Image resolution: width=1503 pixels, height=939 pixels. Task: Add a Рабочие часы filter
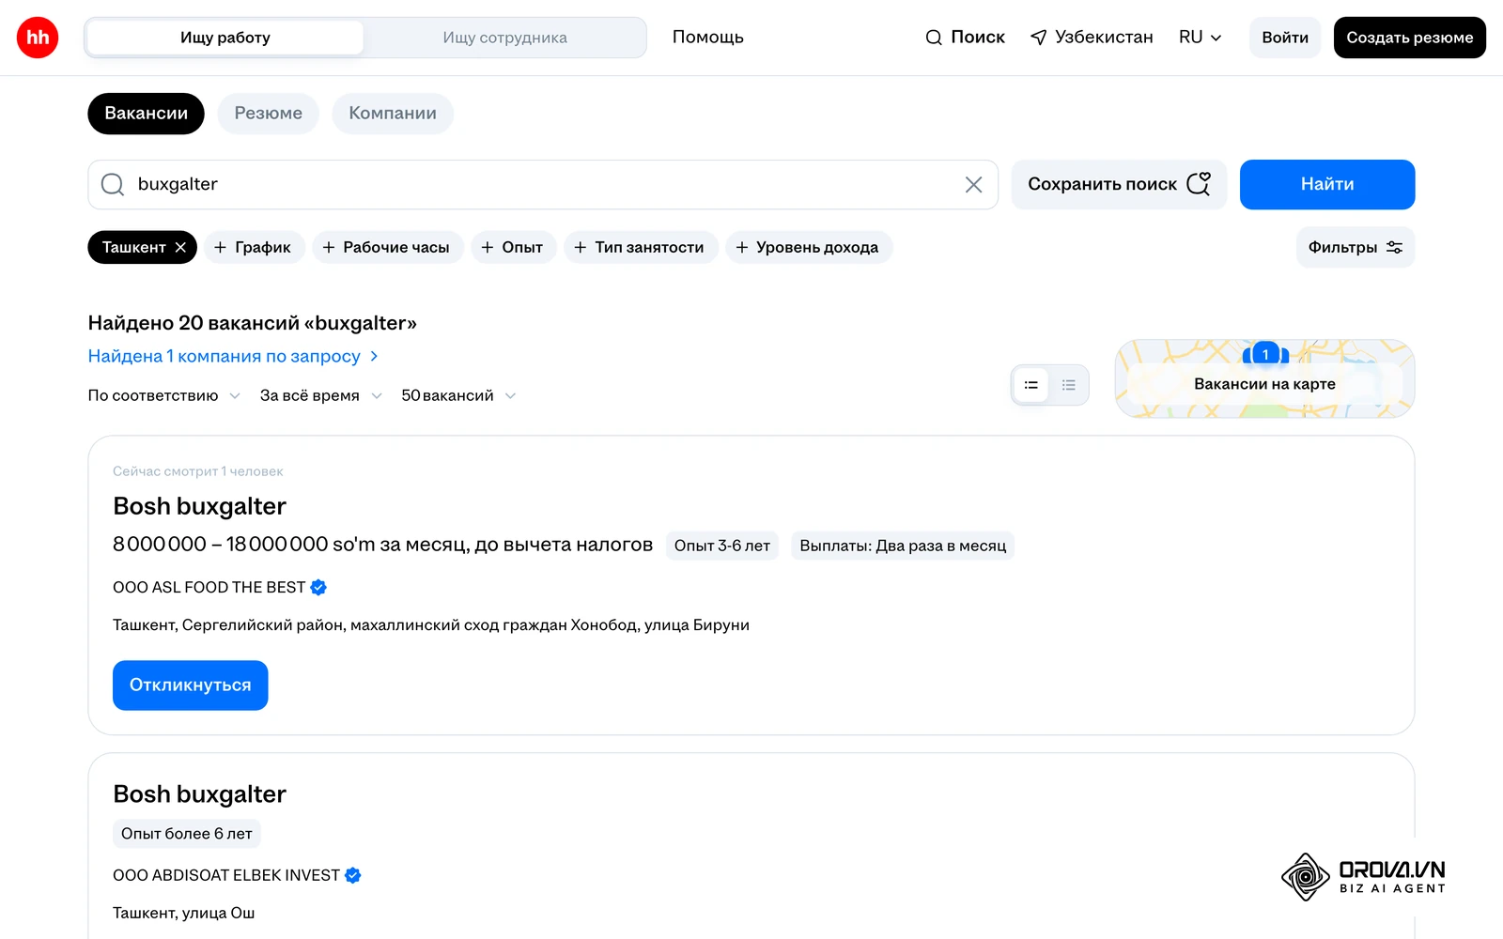pos(387,247)
